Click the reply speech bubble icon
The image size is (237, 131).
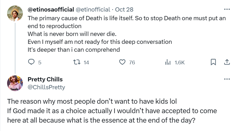(31, 62)
